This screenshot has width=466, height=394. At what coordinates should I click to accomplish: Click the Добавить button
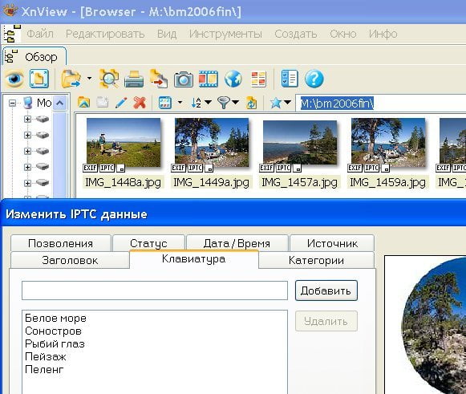pos(326,290)
